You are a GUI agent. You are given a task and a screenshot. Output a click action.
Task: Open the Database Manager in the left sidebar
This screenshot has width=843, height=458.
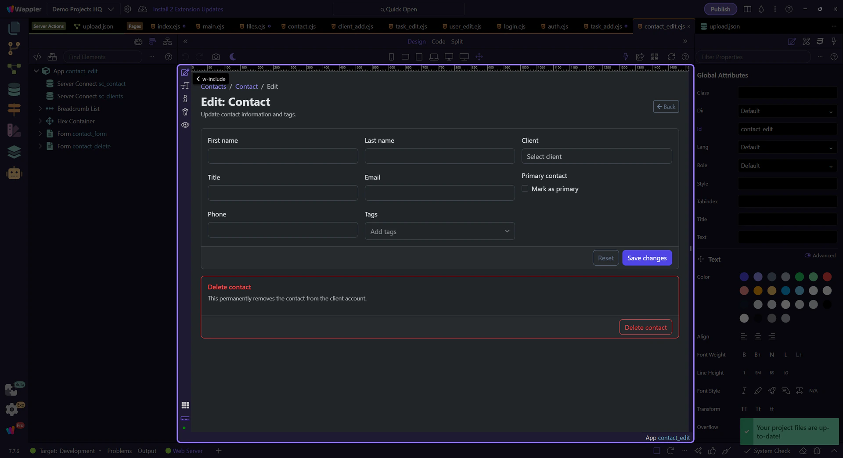pos(14,90)
